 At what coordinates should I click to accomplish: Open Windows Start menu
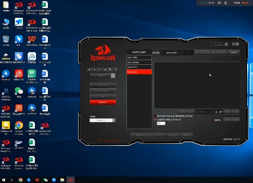[4, 180]
